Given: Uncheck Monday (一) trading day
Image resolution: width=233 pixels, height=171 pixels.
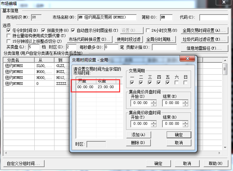Looking at the screenshot, I should click(x=132, y=83).
